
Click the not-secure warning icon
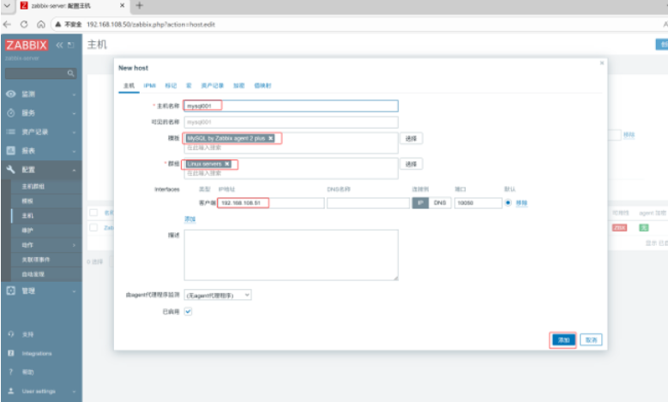pos(58,24)
